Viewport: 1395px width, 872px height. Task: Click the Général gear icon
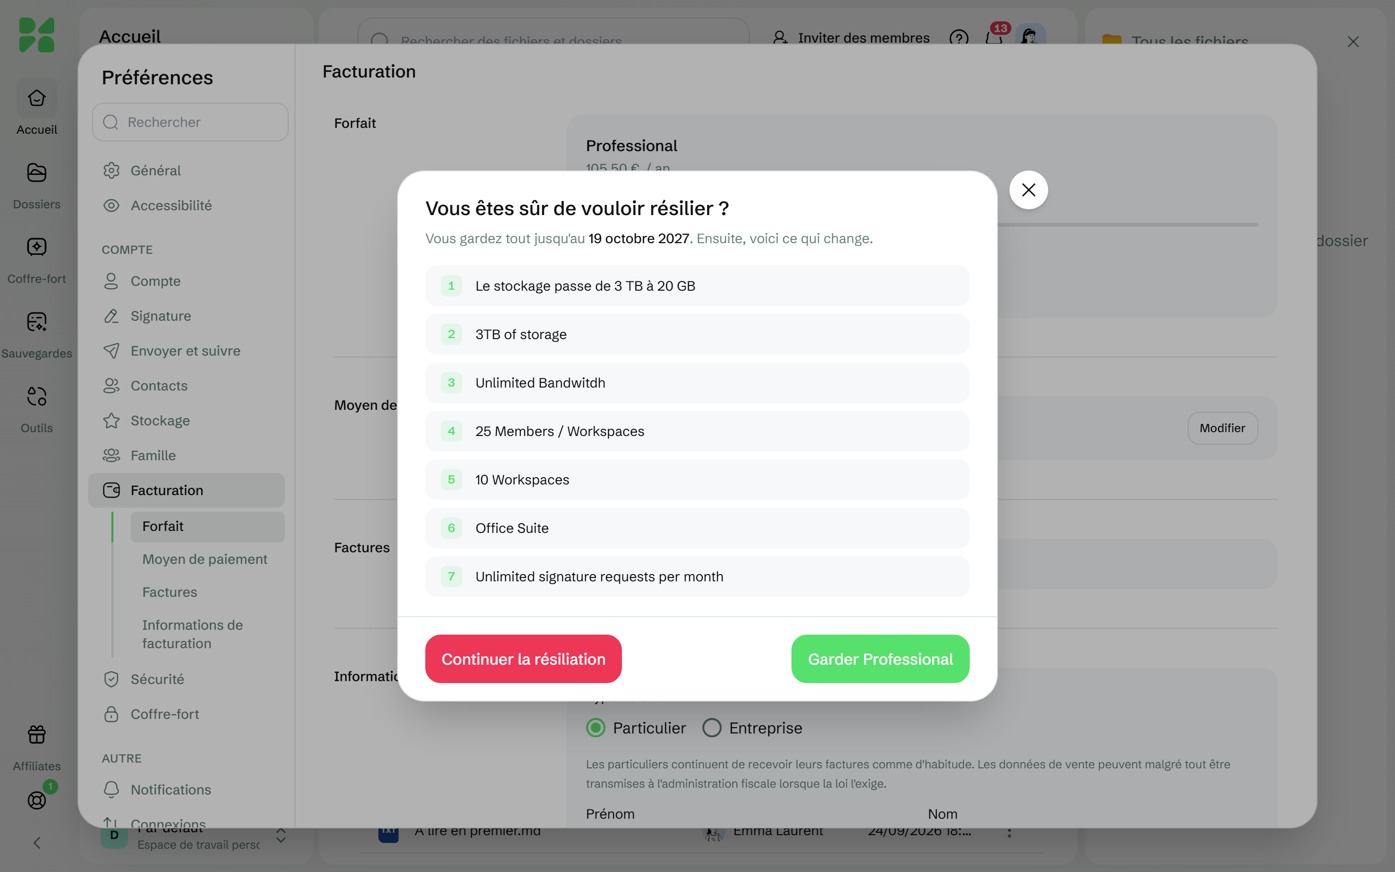coord(111,171)
